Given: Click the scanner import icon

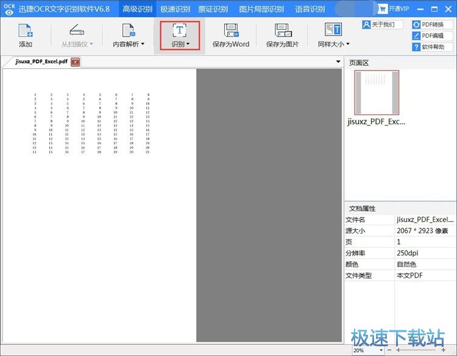Looking at the screenshot, I should pyautogui.click(x=77, y=30).
